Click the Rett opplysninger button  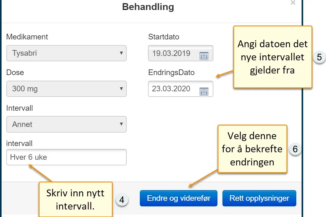pyautogui.click(x=259, y=198)
